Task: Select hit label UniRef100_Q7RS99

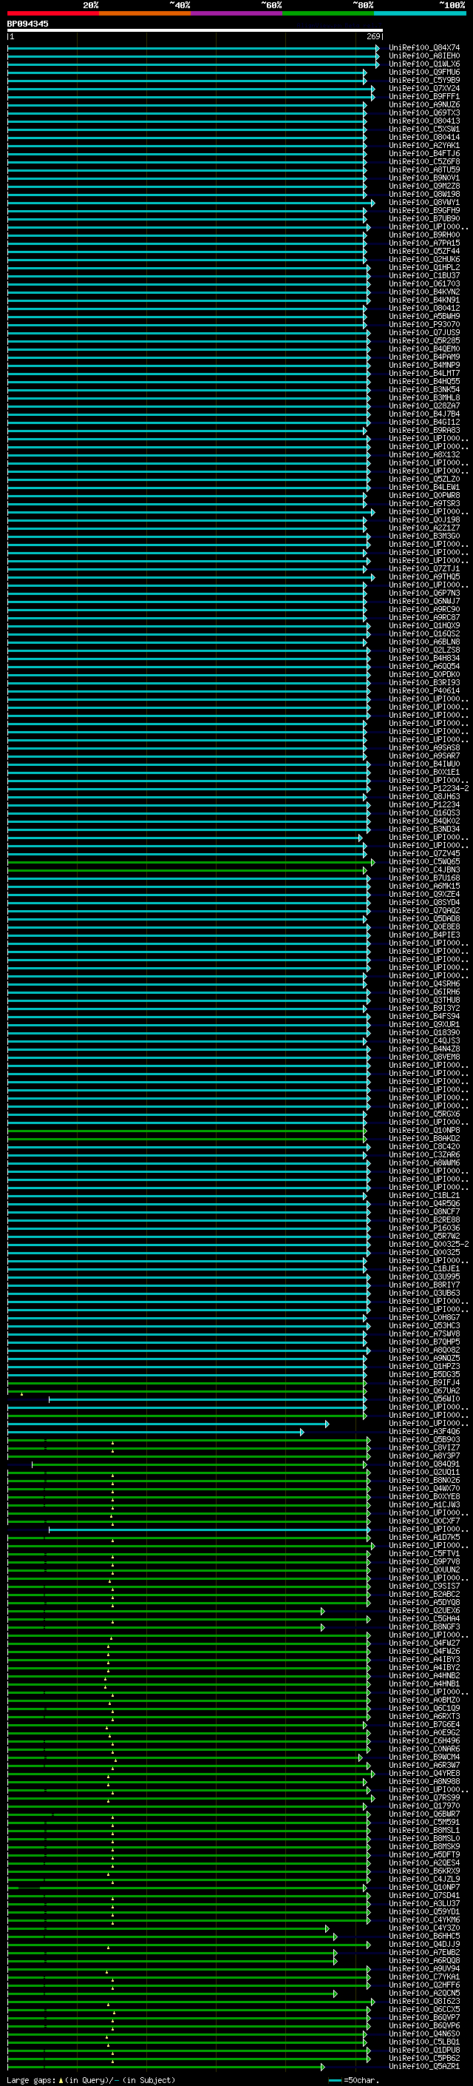Action: coord(423,1797)
